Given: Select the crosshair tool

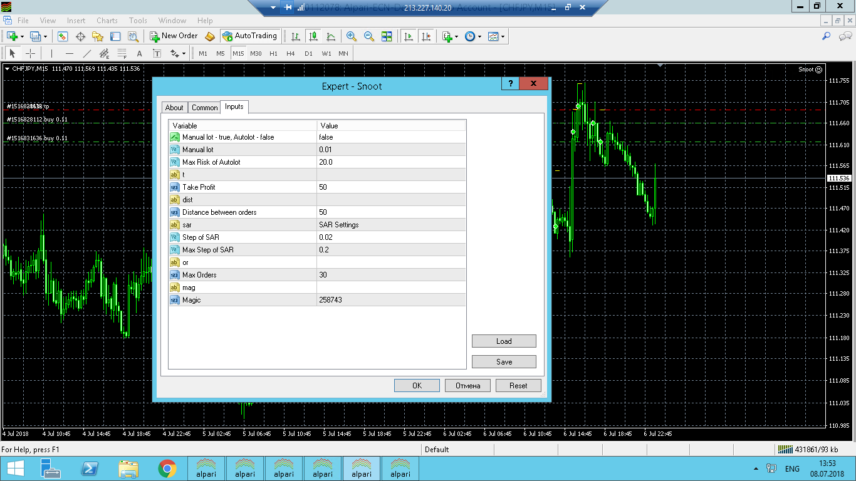Looking at the screenshot, I should (x=30, y=53).
